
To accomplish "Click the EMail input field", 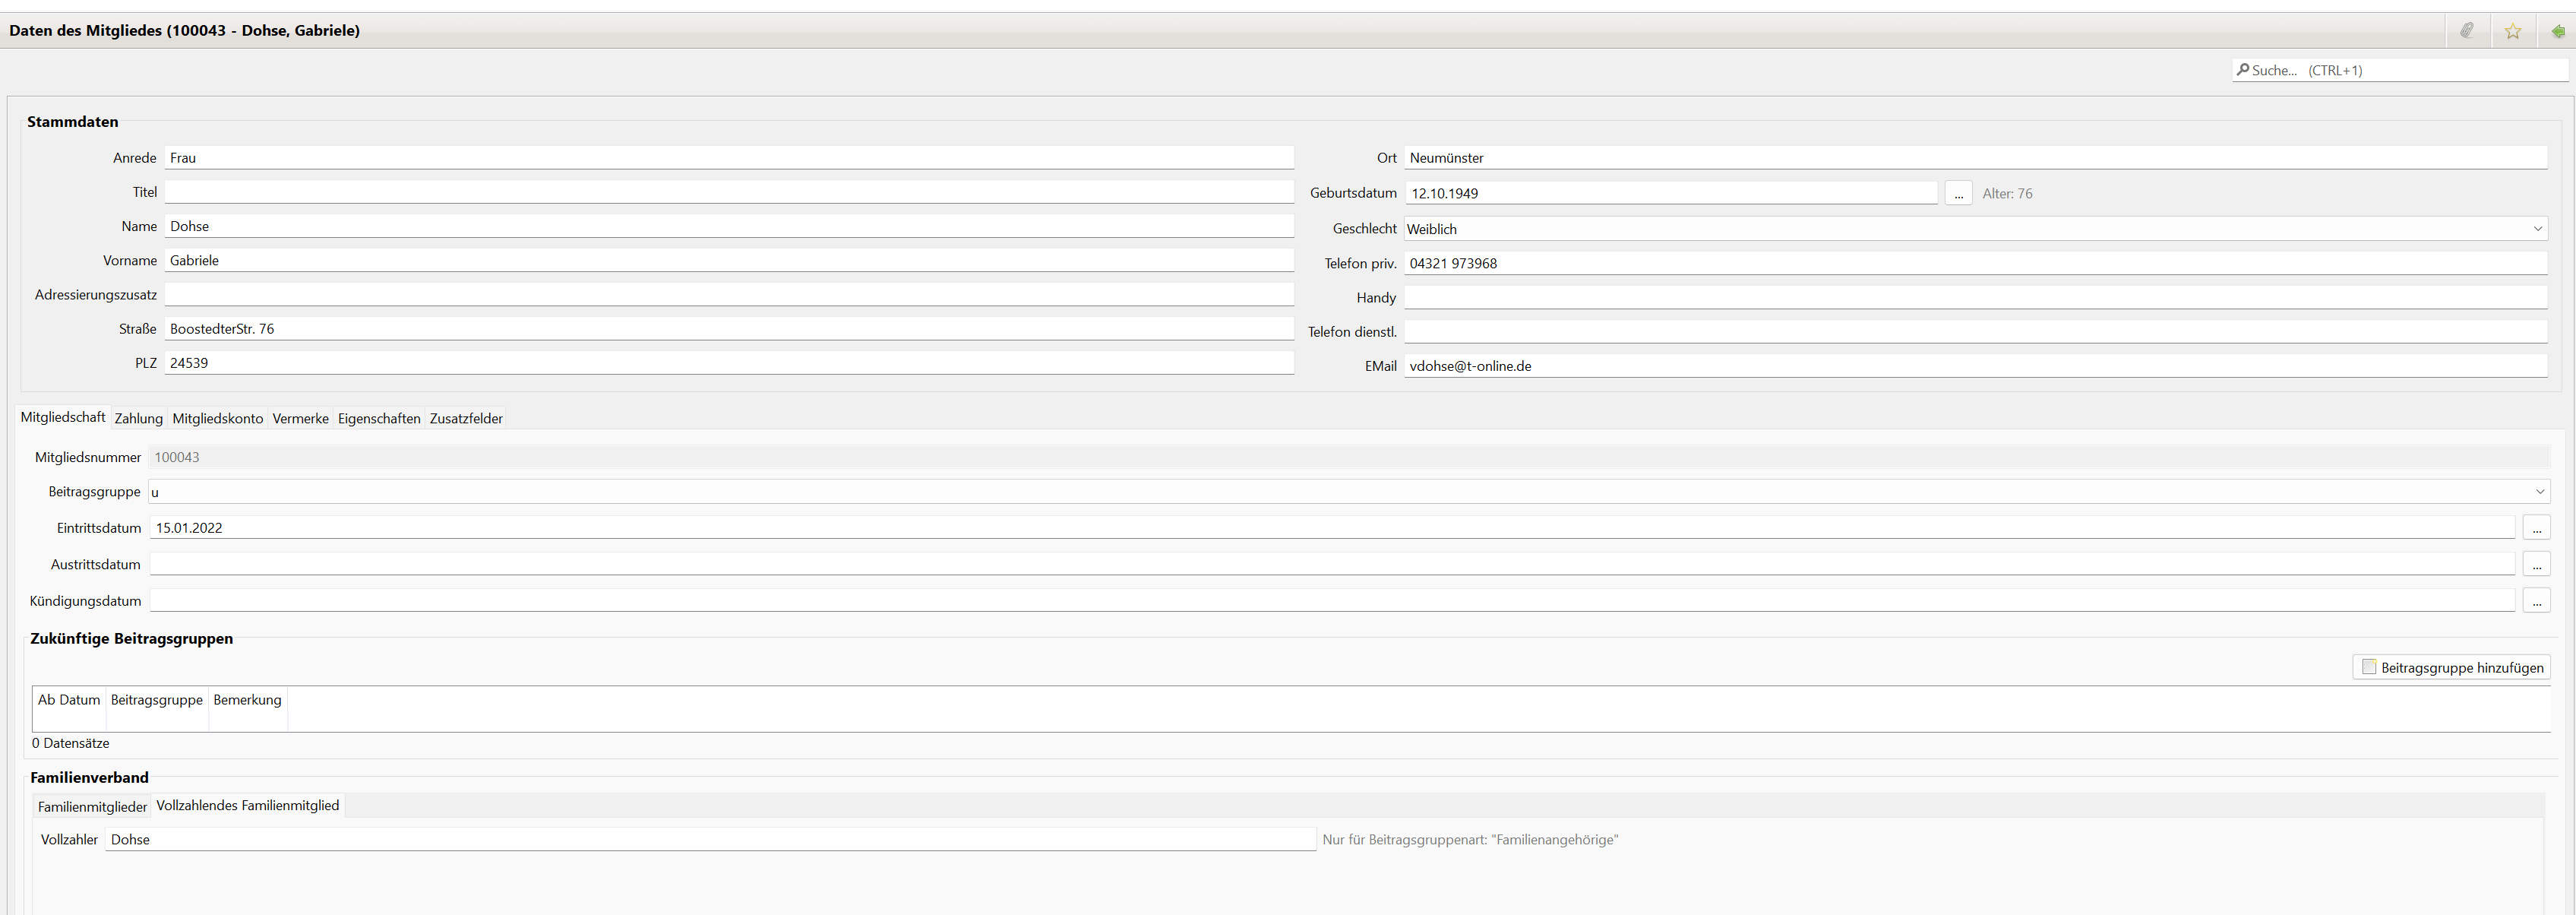I will [x=1975, y=366].
